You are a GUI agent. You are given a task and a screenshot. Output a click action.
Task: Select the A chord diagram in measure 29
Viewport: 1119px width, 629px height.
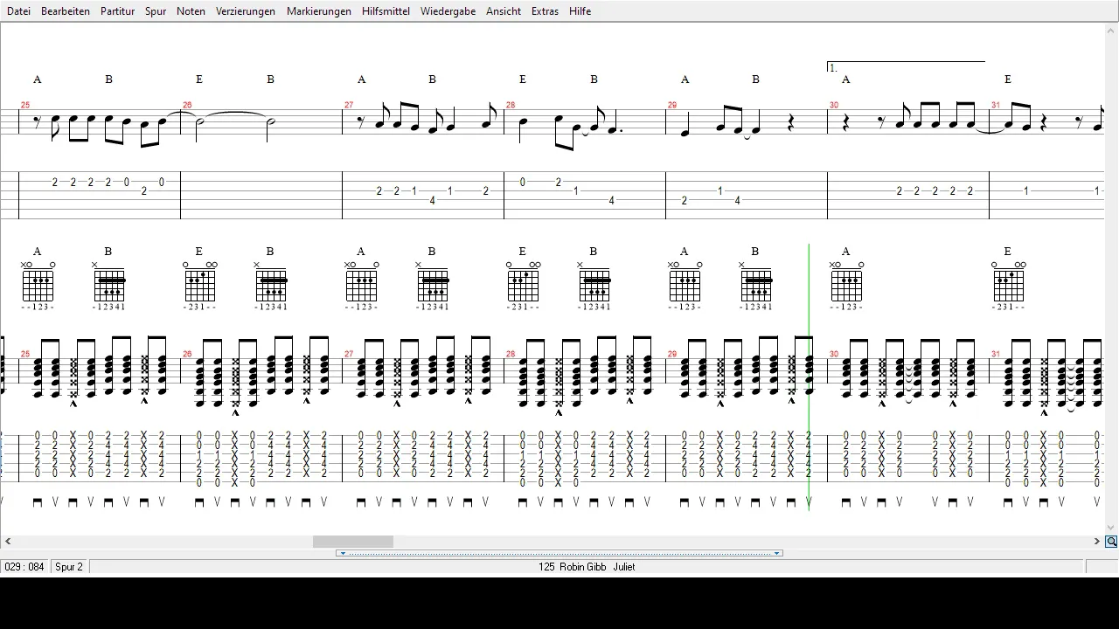[x=685, y=285]
